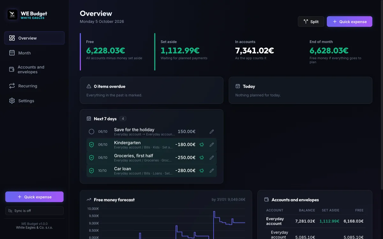Image resolution: width=383 pixels, height=239 pixels.
Task: Click the piggy bank on Groceries row
Action: pos(202,158)
